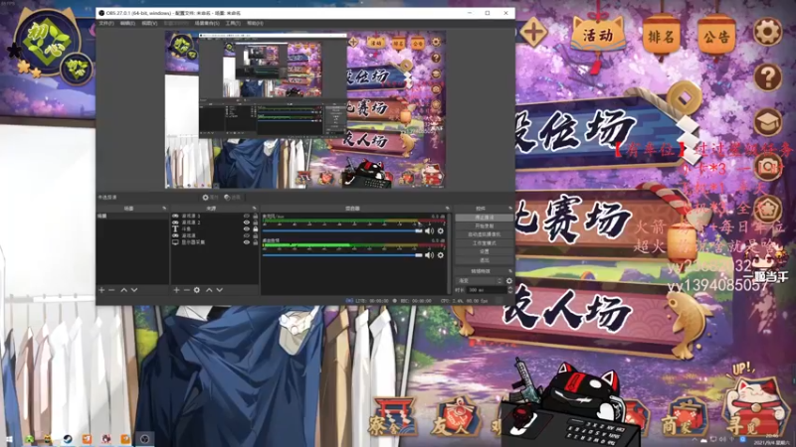Adjust microphone volume slider
This screenshot has width=796, height=447.
342,231
